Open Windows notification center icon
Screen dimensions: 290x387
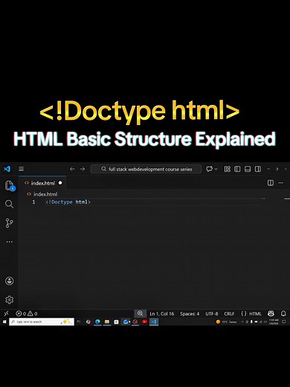284,322
